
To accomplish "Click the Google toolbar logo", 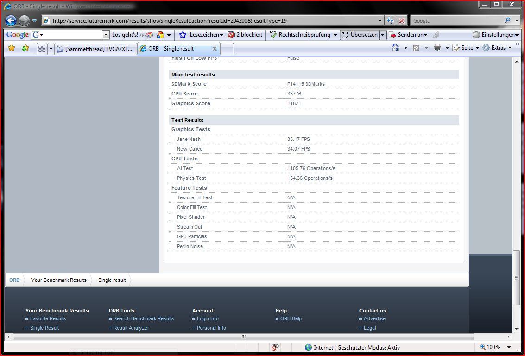I will pyautogui.click(x=18, y=35).
